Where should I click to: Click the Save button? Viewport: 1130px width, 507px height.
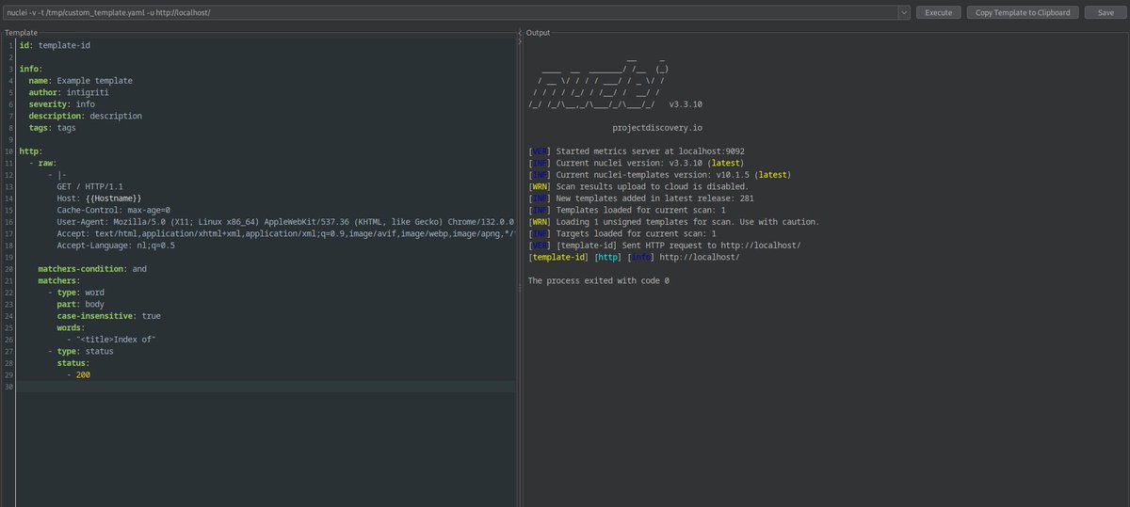(x=1106, y=12)
